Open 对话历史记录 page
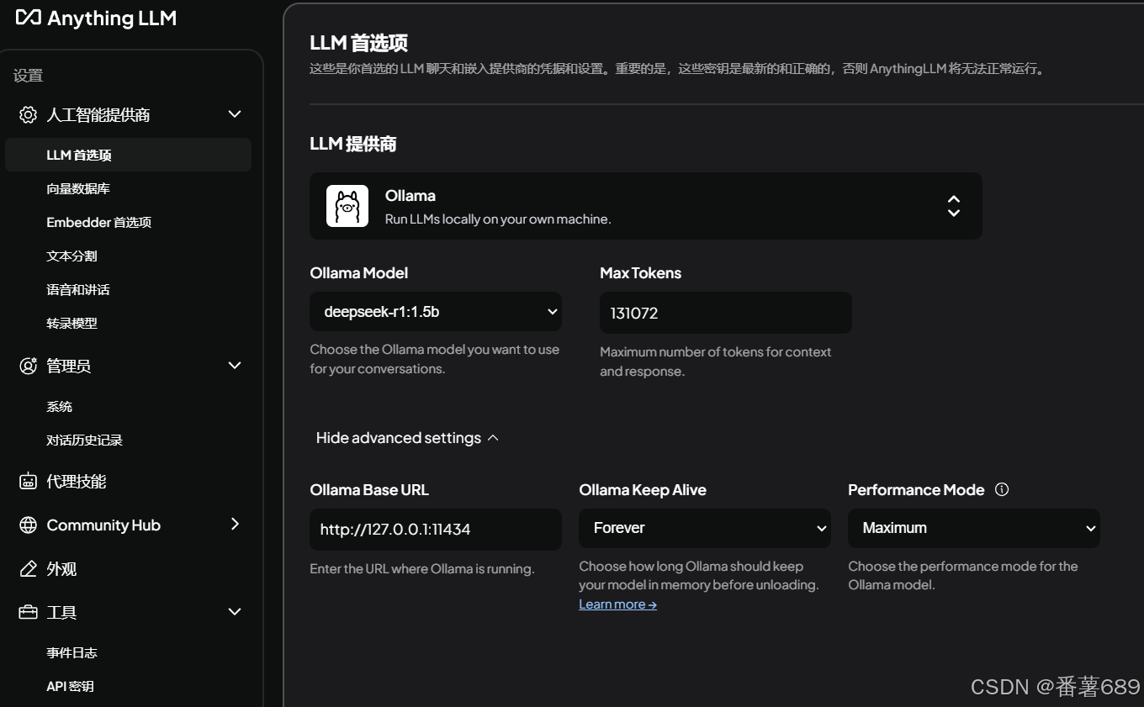The image size is (1144, 707). point(85,440)
